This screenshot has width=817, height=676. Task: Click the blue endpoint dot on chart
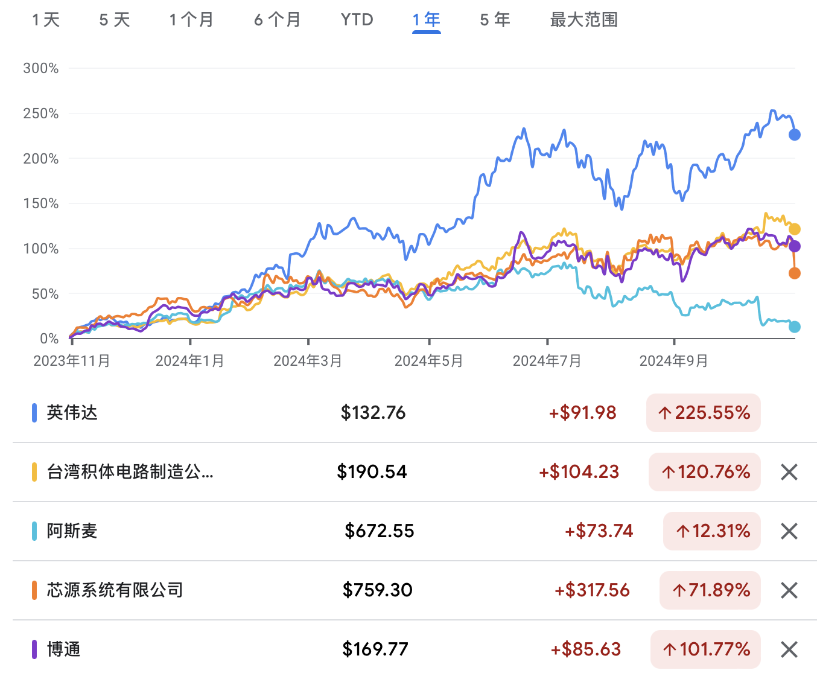point(795,135)
